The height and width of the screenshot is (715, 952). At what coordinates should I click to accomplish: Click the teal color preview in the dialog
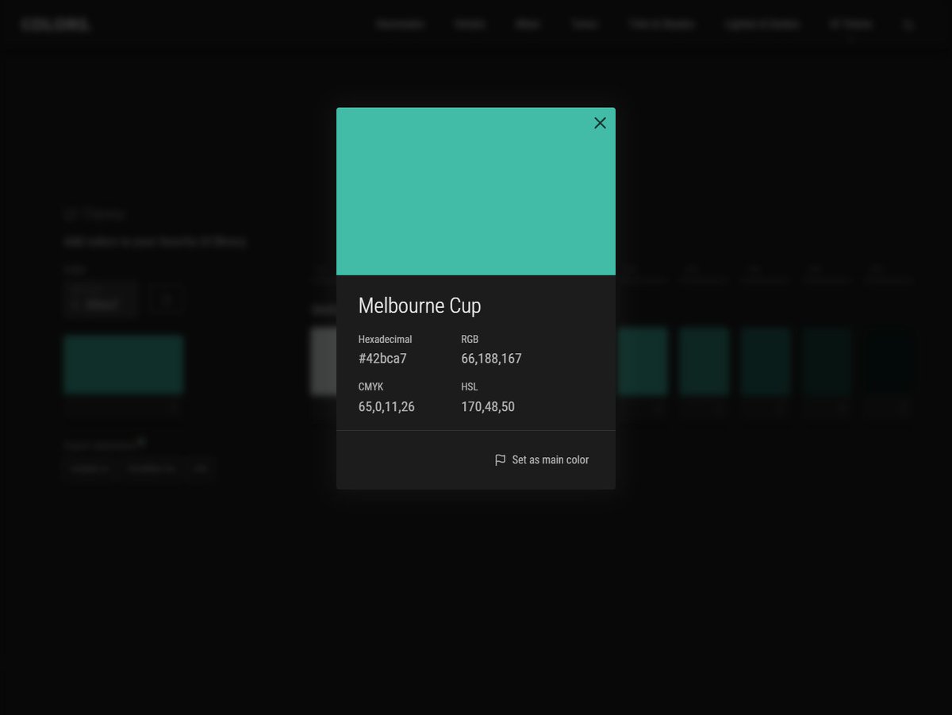pyautogui.click(x=476, y=191)
